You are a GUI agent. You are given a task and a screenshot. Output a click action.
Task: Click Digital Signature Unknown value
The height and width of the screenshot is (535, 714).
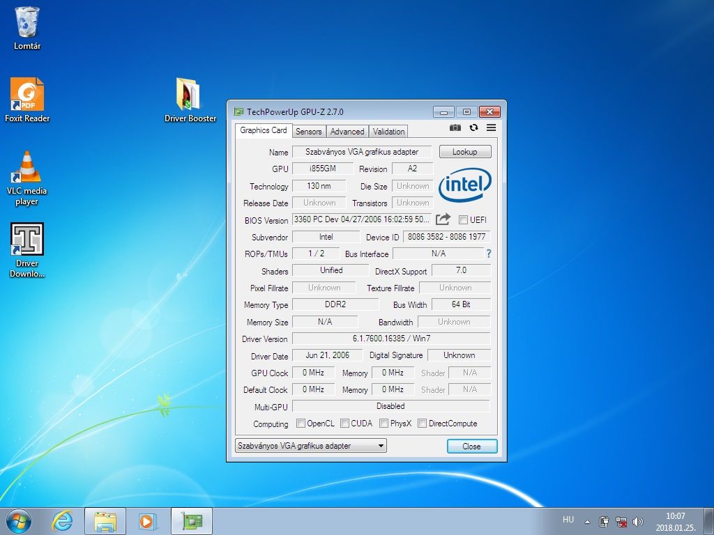tap(459, 355)
